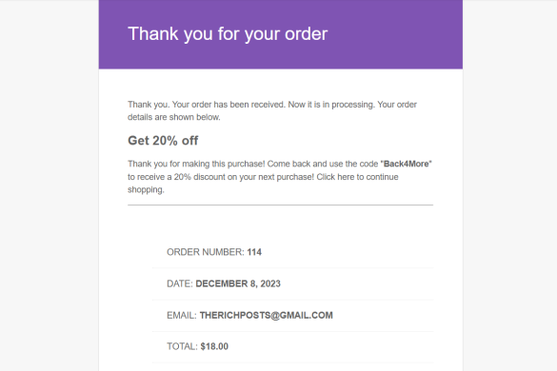
Task: Open the THERICHPOSTS@GMAIL.COM email address
Action: [266, 315]
